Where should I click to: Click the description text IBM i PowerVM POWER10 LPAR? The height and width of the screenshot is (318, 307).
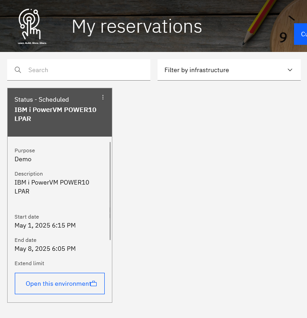pos(52,187)
